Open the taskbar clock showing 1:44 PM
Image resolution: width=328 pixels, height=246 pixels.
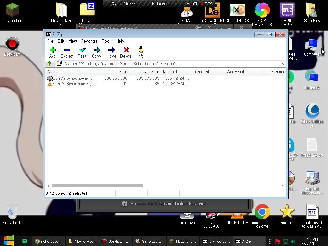pos(310,241)
